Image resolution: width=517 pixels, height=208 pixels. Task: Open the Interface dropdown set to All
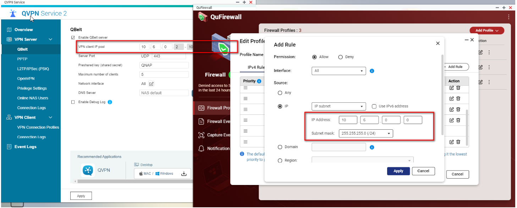[x=339, y=71]
